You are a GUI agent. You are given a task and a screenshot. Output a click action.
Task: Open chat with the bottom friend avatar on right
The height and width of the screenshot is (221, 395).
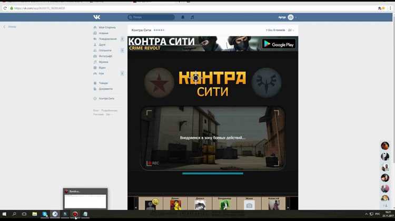(x=385, y=198)
